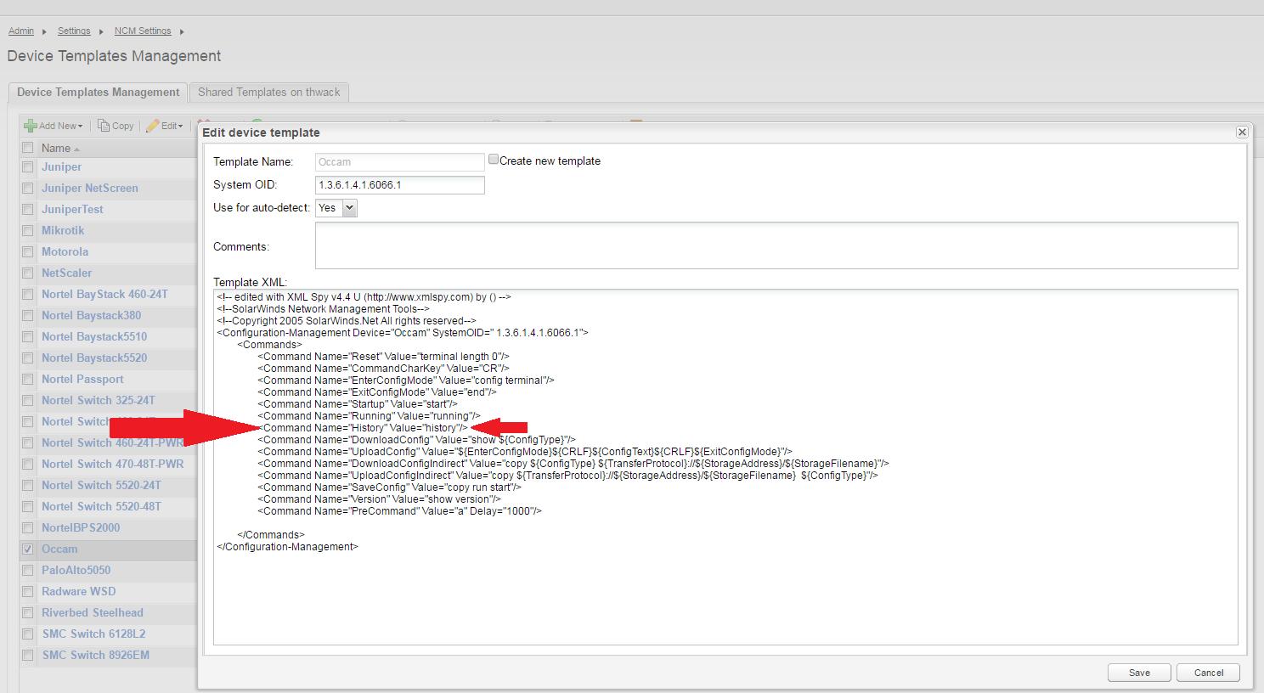Close the Edit device template dialog
The width and height of the screenshot is (1264, 693).
click(1242, 132)
